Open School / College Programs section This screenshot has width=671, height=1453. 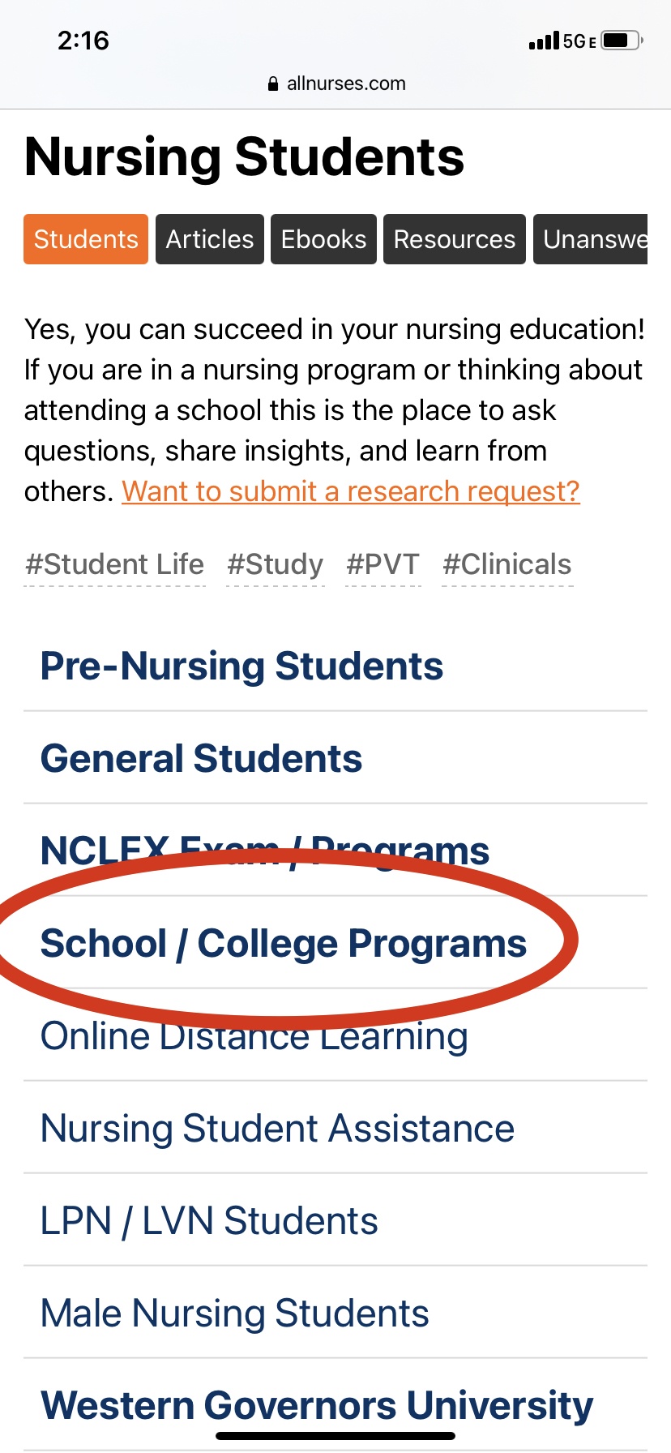click(284, 944)
